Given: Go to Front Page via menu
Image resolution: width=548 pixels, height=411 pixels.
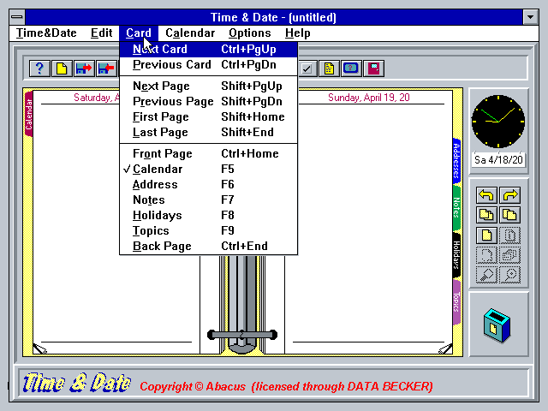Looking at the screenshot, I should pos(208,153).
